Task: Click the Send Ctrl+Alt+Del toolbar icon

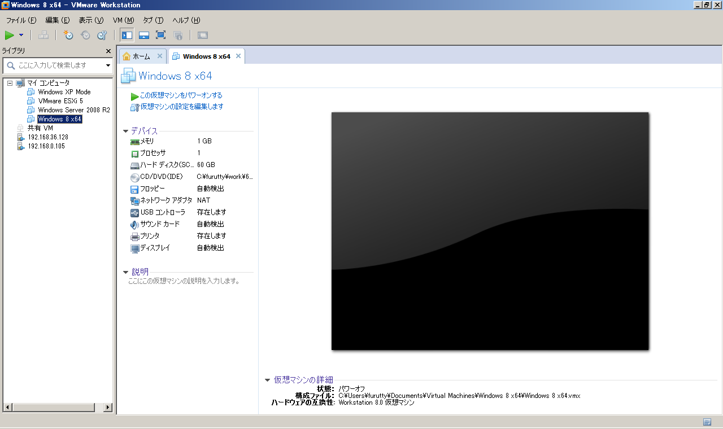Action: (43, 35)
